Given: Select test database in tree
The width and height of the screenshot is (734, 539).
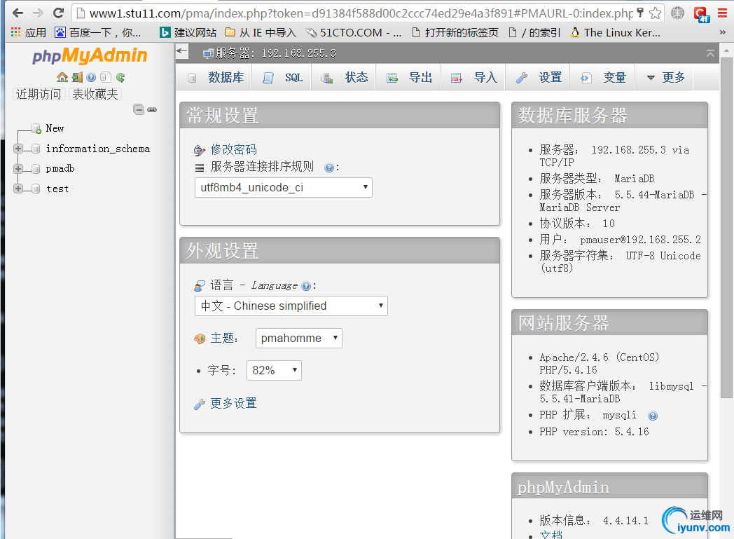Looking at the screenshot, I should click(x=57, y=189).
